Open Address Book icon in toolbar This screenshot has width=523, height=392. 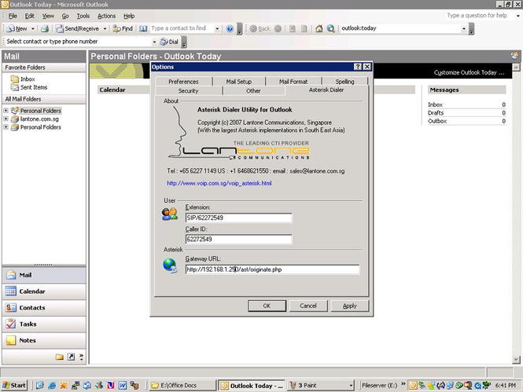143,28
